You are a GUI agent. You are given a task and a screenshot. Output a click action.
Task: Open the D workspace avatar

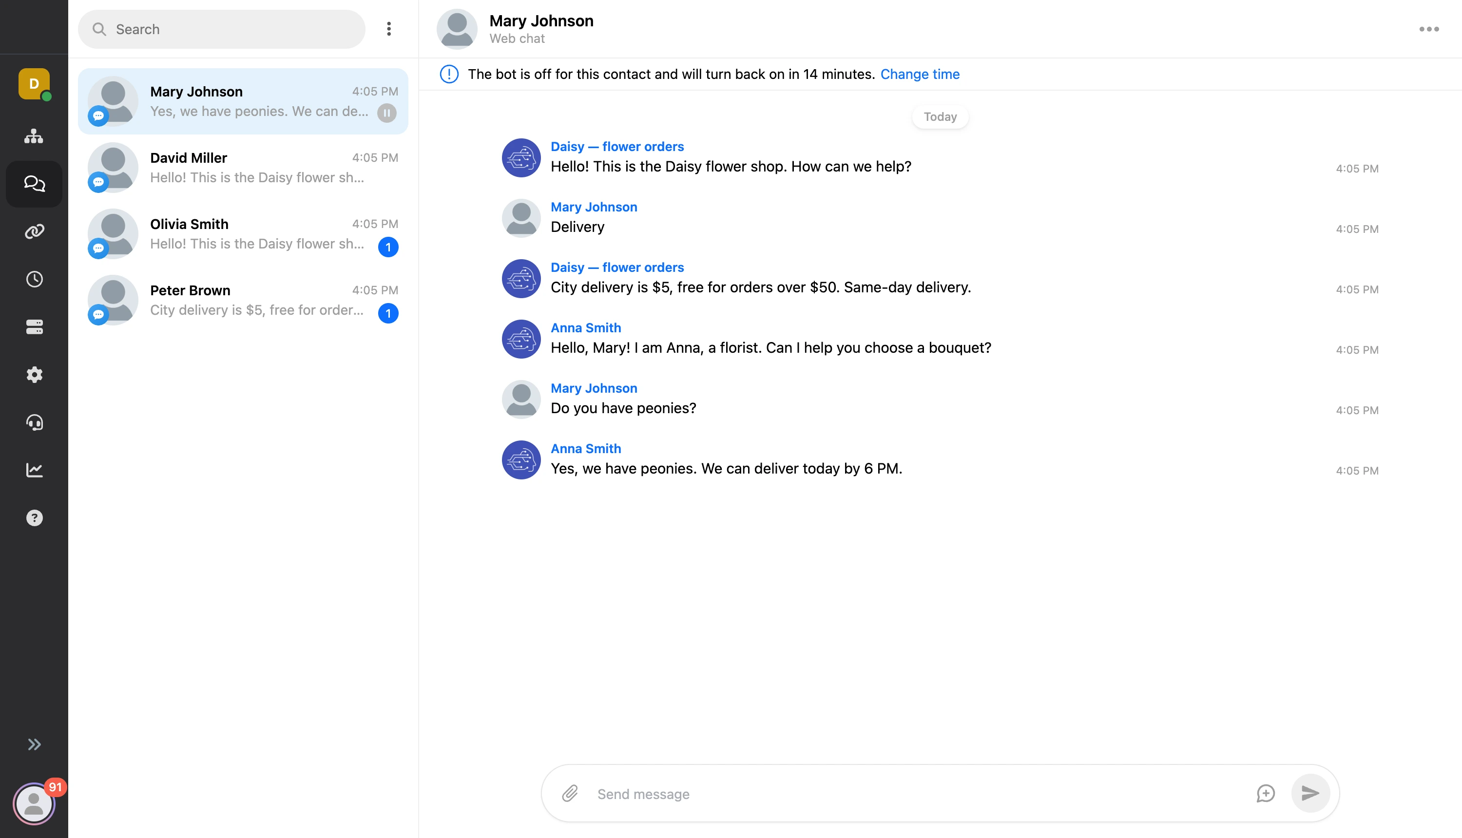(x=34, y=84)
